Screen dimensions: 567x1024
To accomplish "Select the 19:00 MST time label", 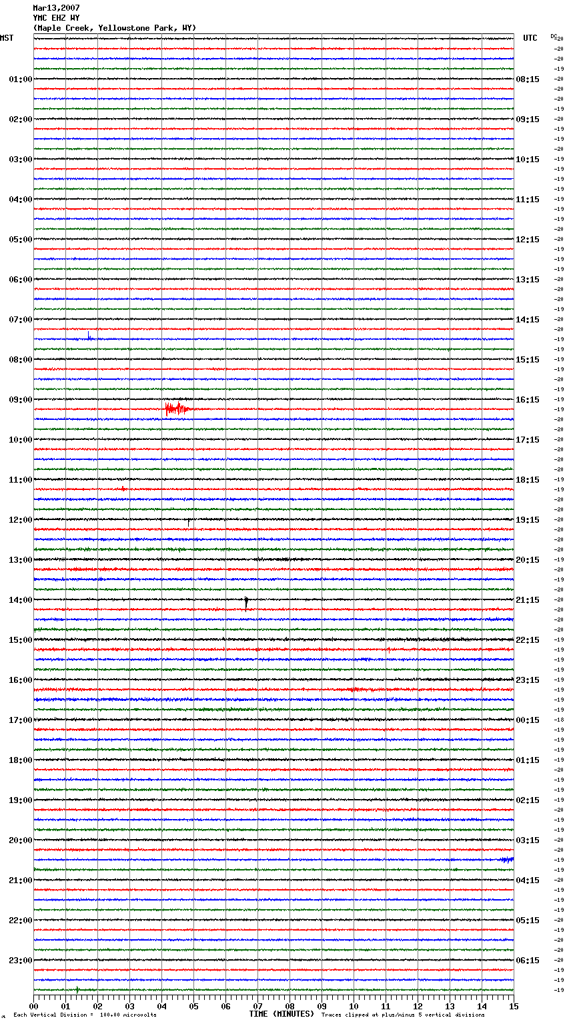I will [21, 800].
